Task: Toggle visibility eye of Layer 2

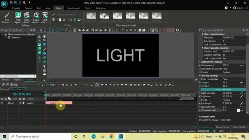Action: (2, 103)
